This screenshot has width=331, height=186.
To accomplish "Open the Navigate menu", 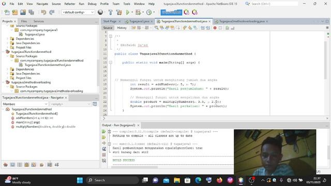I will tap(42, 4).
